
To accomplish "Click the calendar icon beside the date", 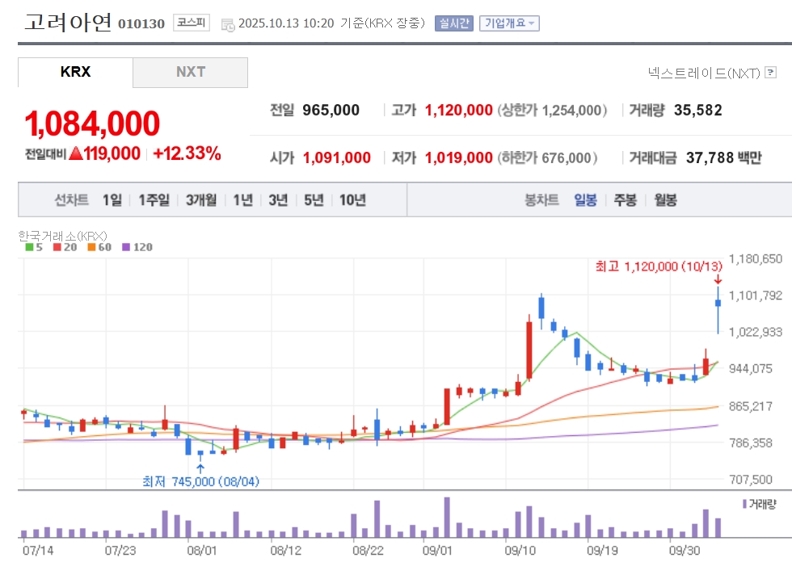I will 228,24.
